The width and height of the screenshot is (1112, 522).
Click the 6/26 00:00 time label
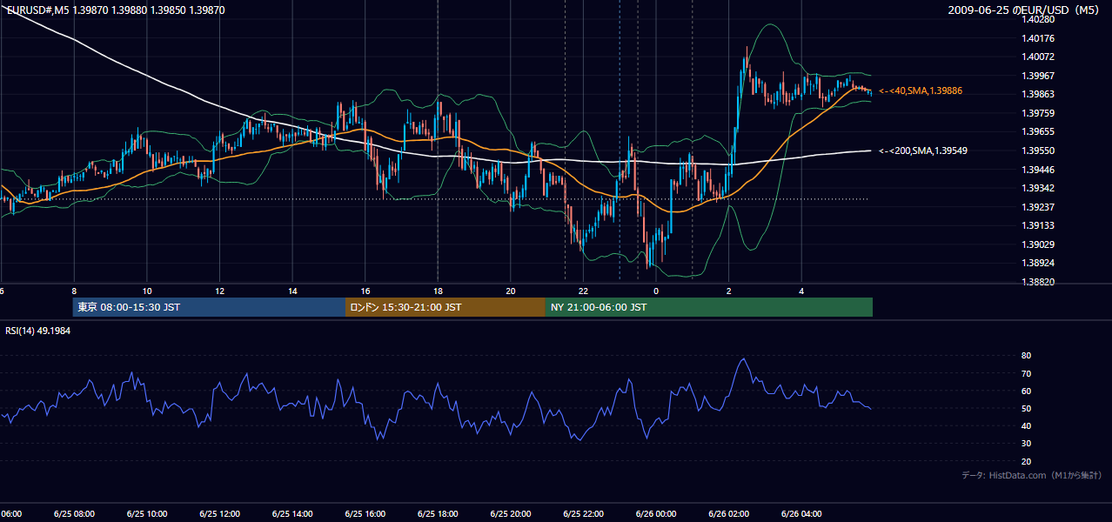tap(656, 514)
